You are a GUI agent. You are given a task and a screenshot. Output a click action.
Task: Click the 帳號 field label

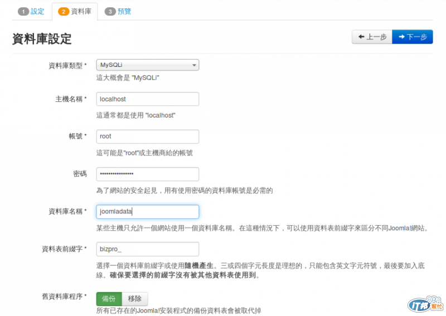[x=77, y=136]
